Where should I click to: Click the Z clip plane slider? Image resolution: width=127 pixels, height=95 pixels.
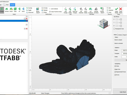point(121,26)
